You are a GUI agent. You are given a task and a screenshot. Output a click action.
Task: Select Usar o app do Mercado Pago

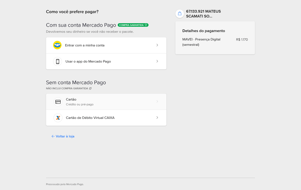(106, 61)
